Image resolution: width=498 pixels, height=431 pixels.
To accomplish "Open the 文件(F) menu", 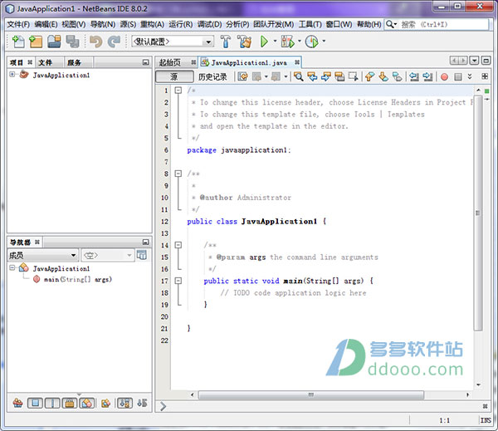I will click(x=18, y=24).
